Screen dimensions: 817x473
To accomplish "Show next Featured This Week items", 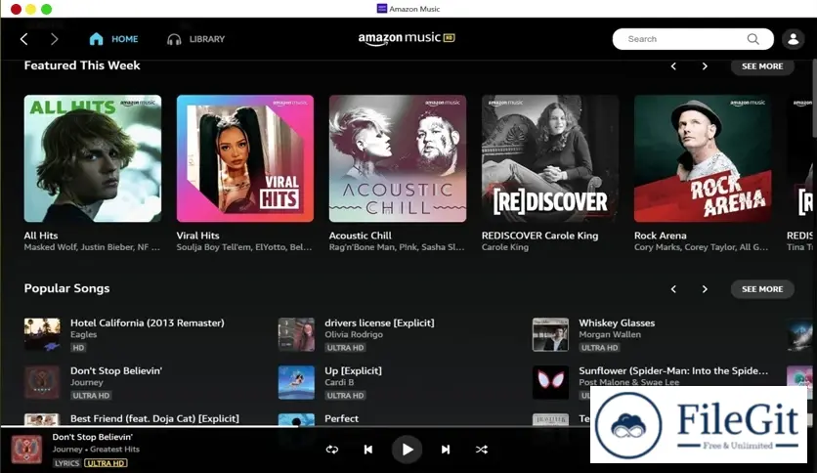I will click(705, 66).
